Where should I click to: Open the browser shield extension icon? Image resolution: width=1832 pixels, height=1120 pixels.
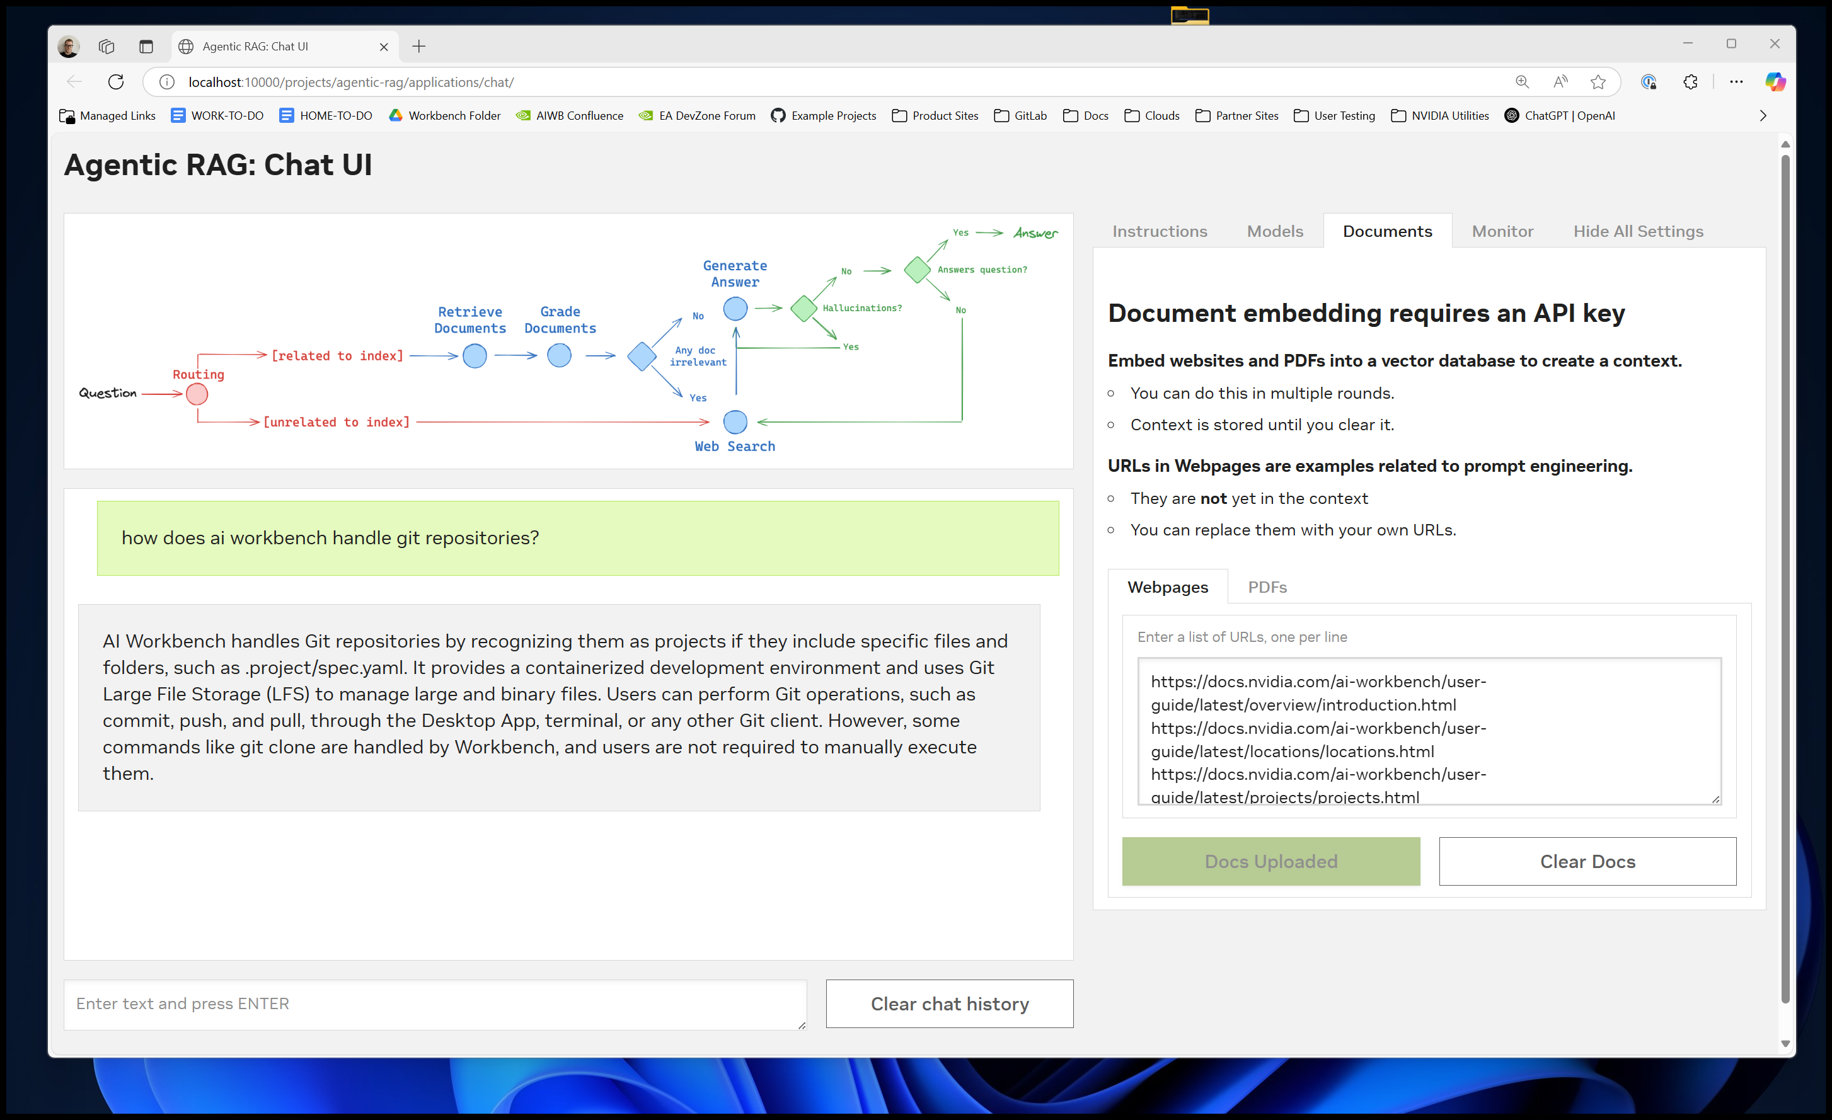coord(1649,82)
